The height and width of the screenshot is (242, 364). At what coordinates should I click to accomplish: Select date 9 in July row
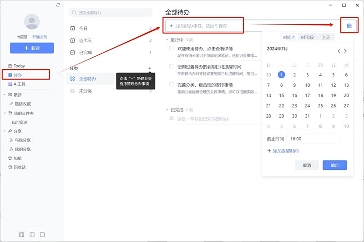click(294, 85)
